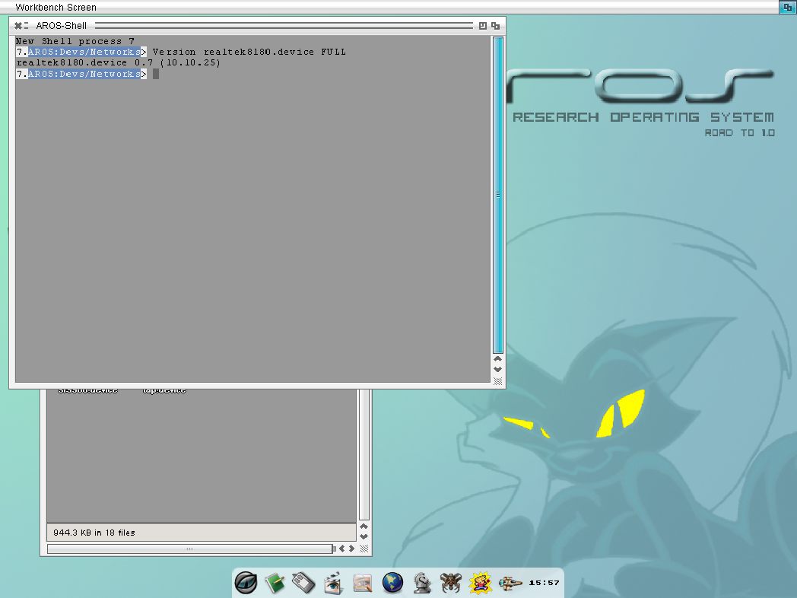Click the blue vertical shell scrollbar

[x=498, y=194]
